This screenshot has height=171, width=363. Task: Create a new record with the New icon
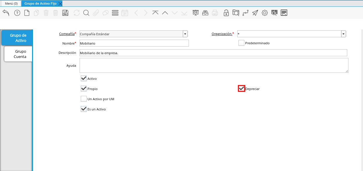pos(27,13)
